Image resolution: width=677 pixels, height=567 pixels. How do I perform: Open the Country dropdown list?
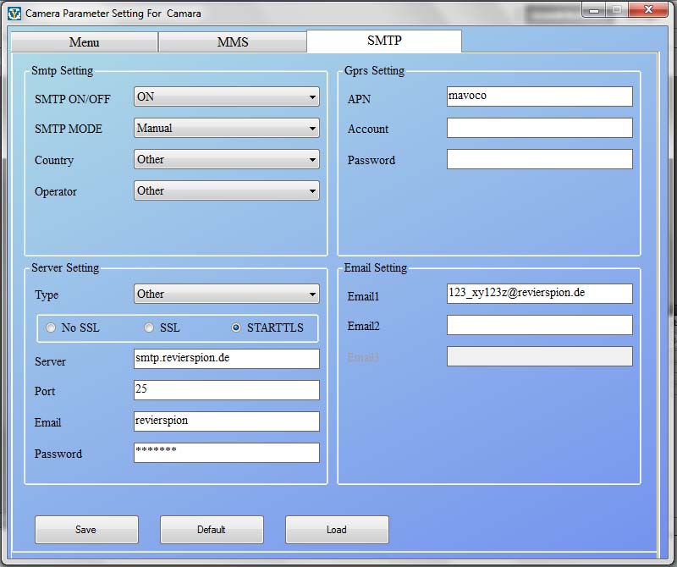click(x=227, y=160)
